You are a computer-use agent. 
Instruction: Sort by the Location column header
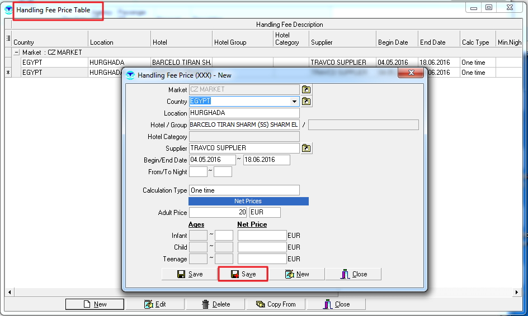[x=119, y=42]
